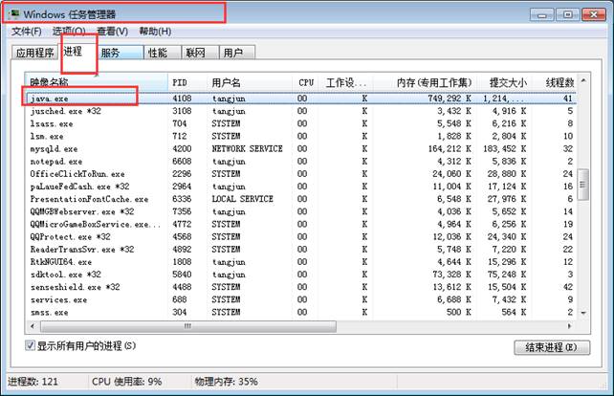Screen dimensions: 614x396
Task: Click PID value 6608
Action: [x=182, y=162]
